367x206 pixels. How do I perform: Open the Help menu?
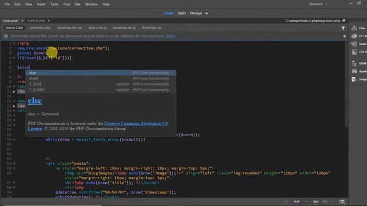pyautogui.click(x=106, y=4)
